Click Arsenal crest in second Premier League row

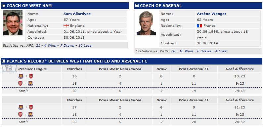pyautogui.click(x=21, y=84)
